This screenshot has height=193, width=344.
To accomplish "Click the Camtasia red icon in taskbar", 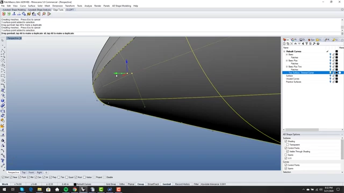I will 118,189.
